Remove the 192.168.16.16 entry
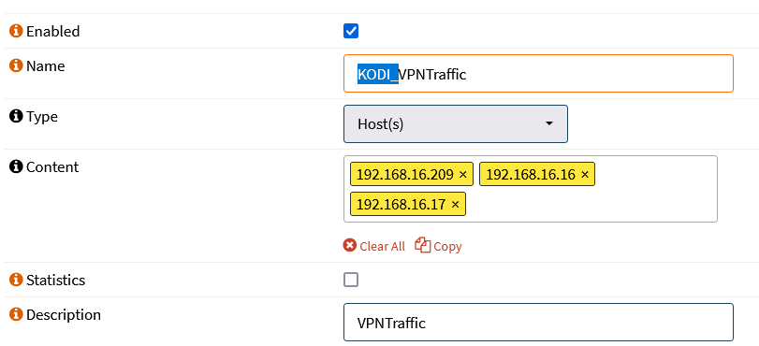Screen dimensions: 759x346 [584, 174]
